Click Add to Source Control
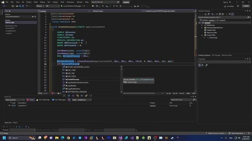This screenshot has height=141, width=252. (x=216, y=133)
